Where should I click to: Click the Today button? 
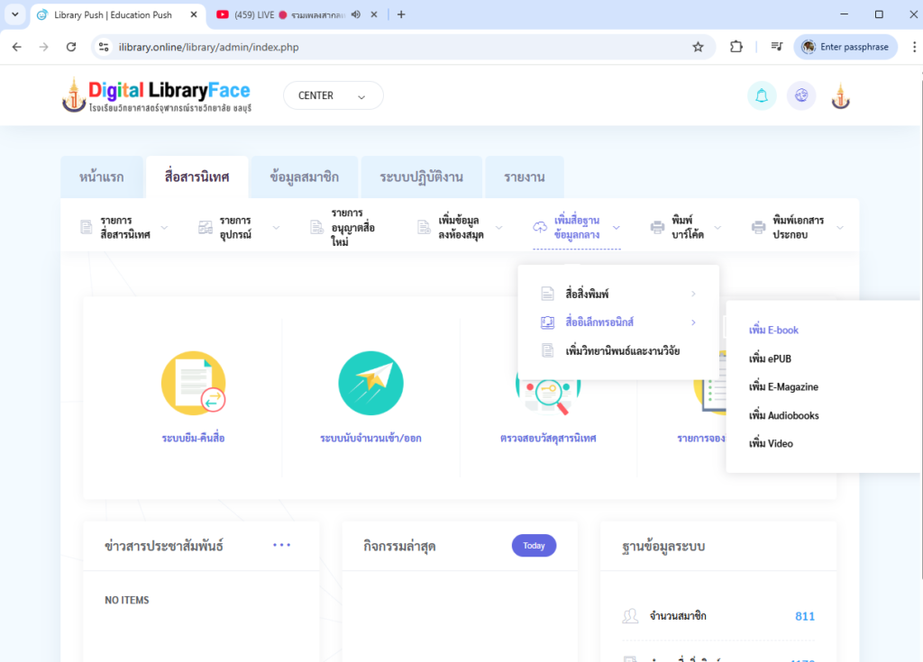(534, 546)
